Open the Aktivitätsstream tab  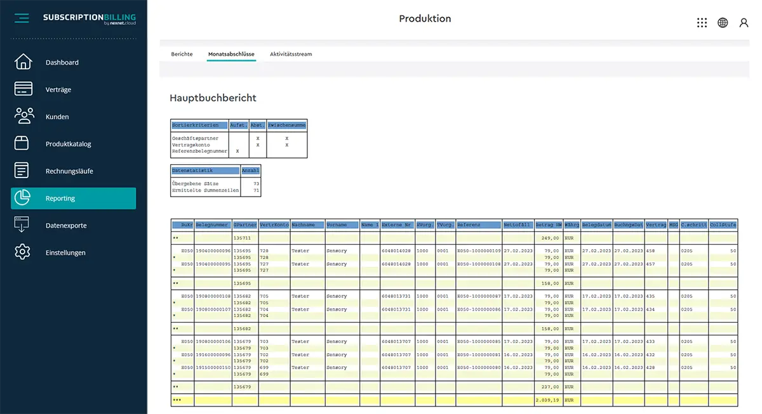point(290,55)
